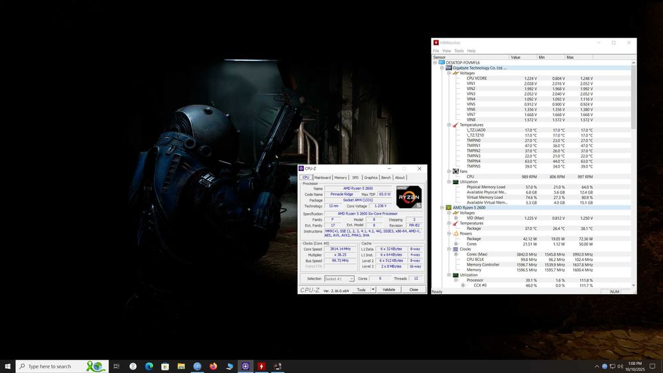
Task: Open the Tools dropdown arrow in CPU-Z
Action: tap(372, 290)
